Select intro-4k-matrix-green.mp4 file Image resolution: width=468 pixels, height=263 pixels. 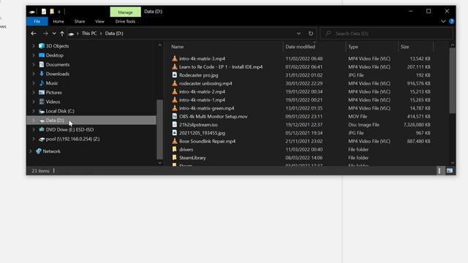(x=206, y=108)
